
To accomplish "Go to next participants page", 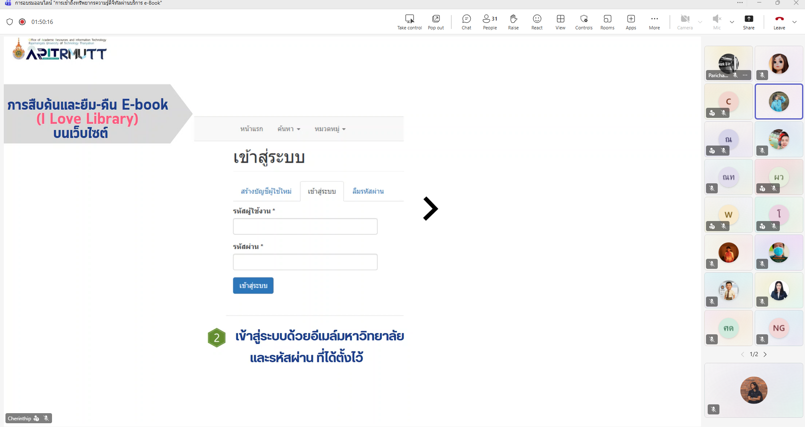I will click(765, 354).
